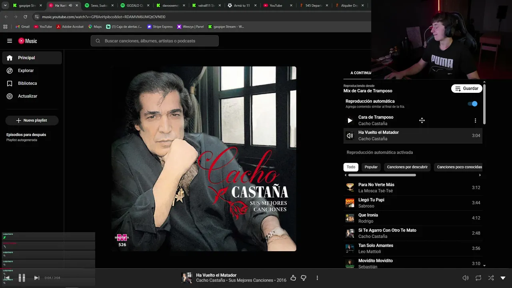512x288 pixels.
Task: Save the queue with the Guardar button
Action: (466, 88)
